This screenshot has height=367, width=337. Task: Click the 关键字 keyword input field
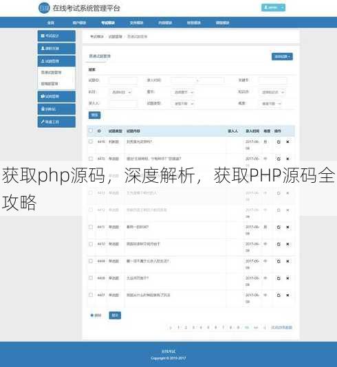tap(272, 80)
